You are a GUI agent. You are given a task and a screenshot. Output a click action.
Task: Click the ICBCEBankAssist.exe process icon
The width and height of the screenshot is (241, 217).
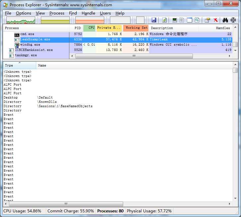pyautogui.click(x=12, y=50)
